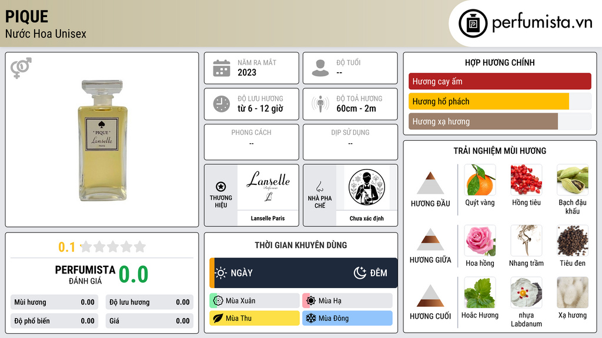Image resolution: width=602 pixels, height=338 pixels.
Task: Click the sillage icon beside Độ toả hương
Action: 320,104
